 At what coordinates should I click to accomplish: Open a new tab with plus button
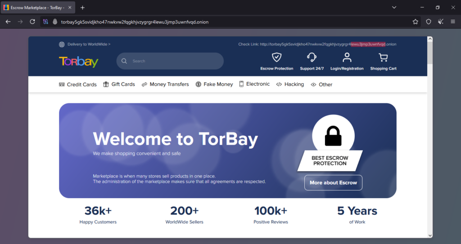83,8
